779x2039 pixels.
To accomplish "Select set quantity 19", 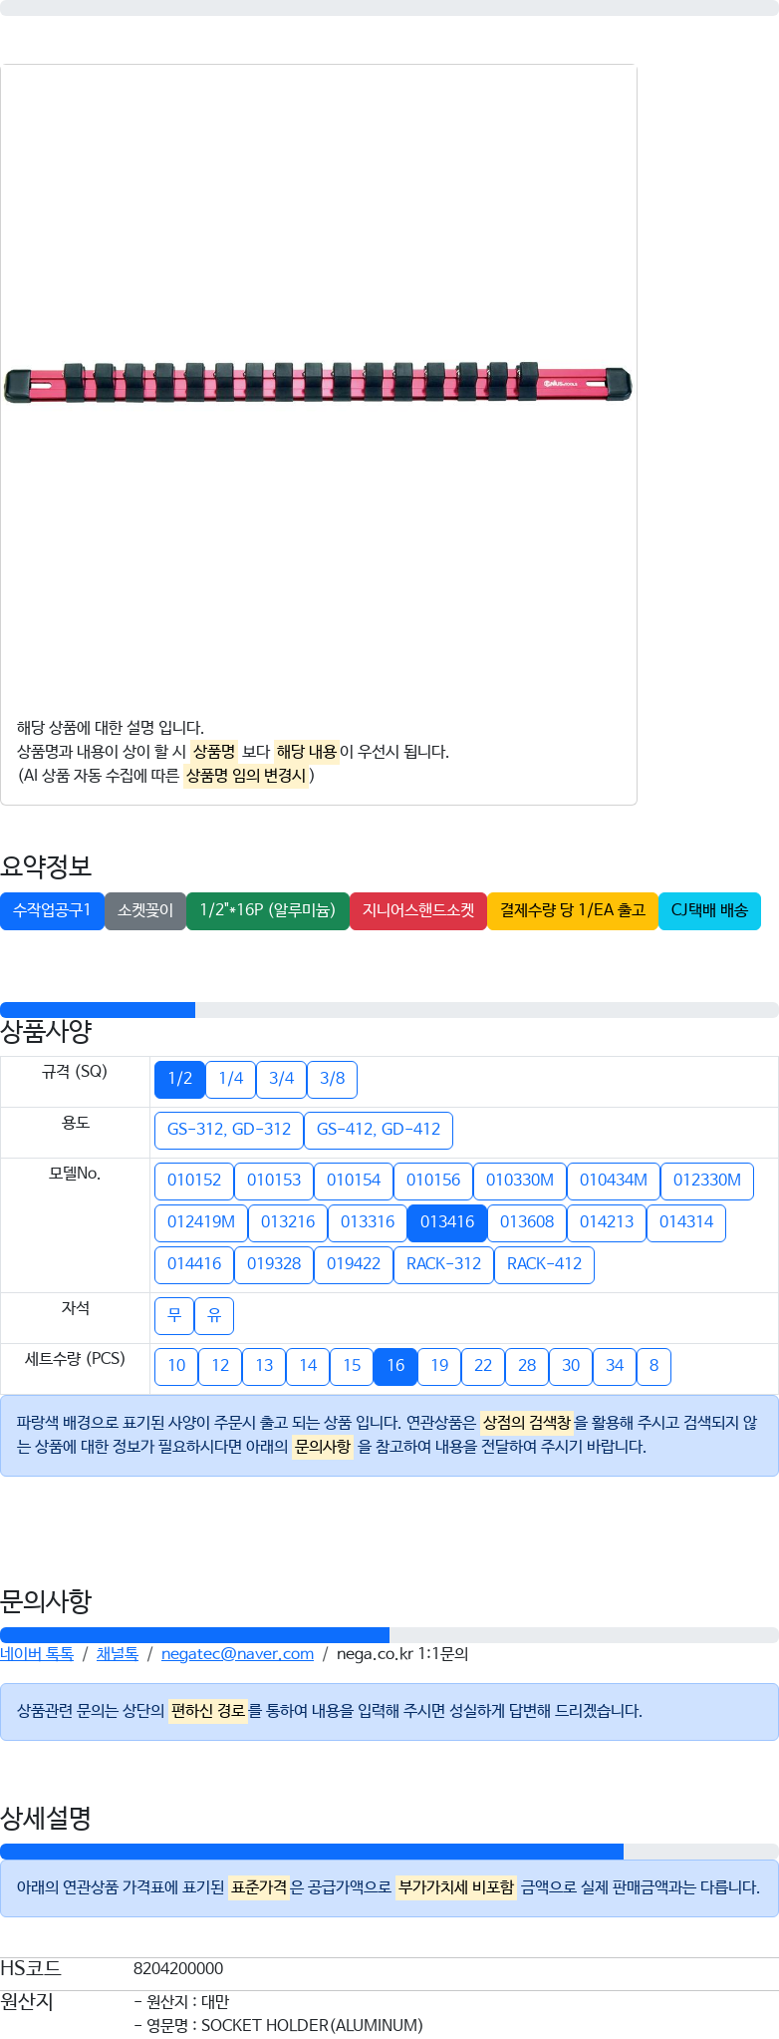I will (x=439, y=1366).
